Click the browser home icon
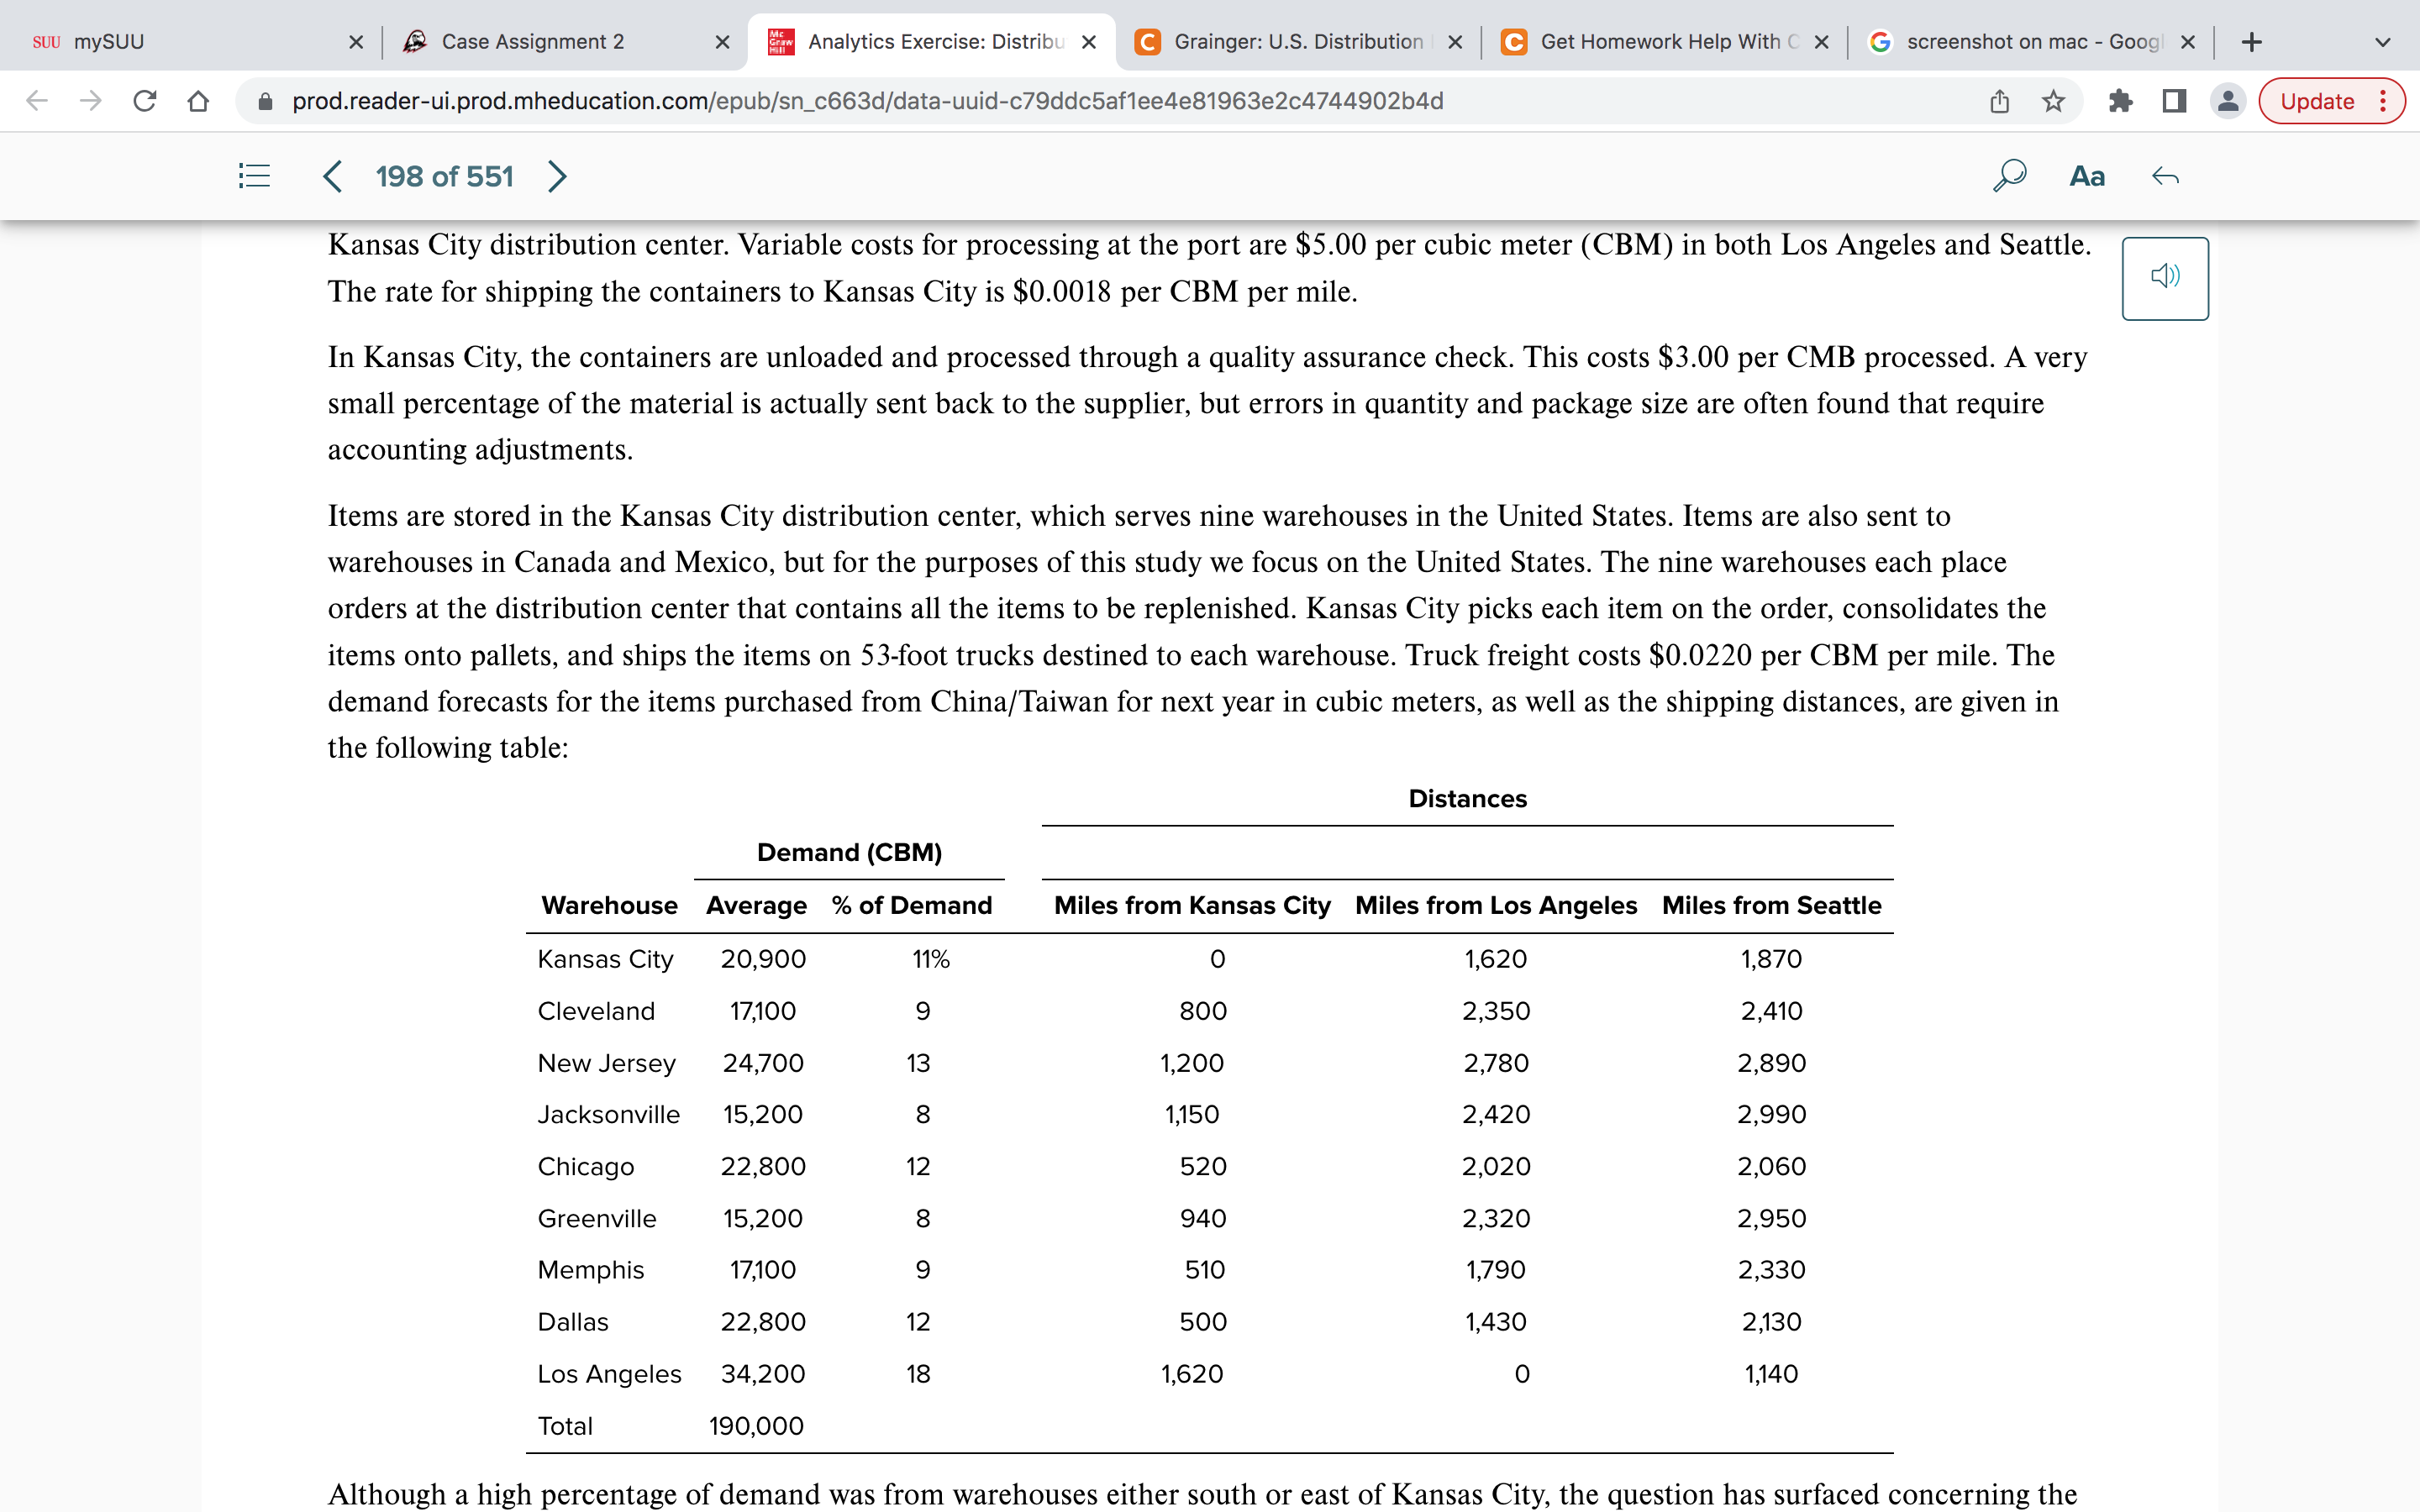The width and height of the screenshot is (2420, 1512). click(199, 100)
